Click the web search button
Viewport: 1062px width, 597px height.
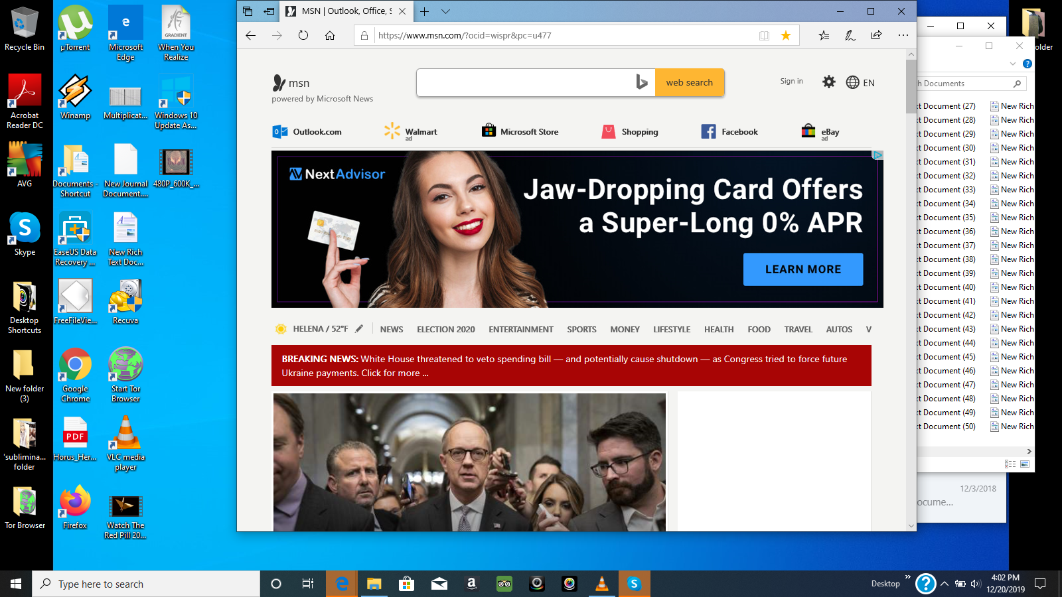690,83
